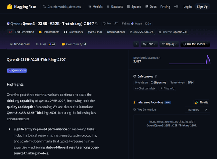Screen dimensions: 217x159
Task: Click the Safetensors info circle icon
Action: tap(156, 76)
